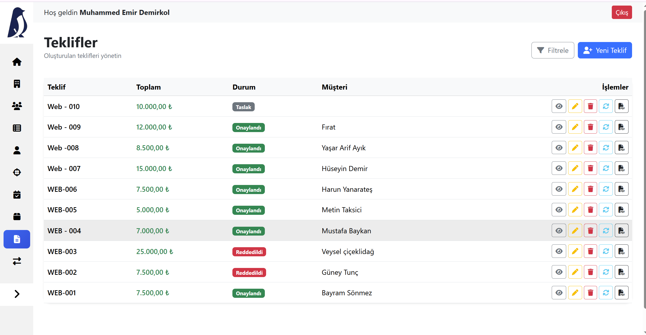
Task: Open the home icon in sidebar
Action: [x=17, y=62]
